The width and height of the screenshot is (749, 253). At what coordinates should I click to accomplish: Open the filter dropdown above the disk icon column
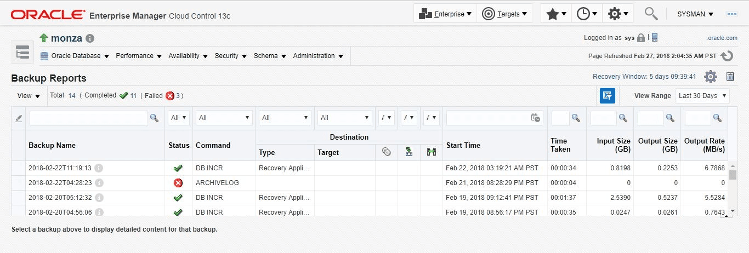387,118
